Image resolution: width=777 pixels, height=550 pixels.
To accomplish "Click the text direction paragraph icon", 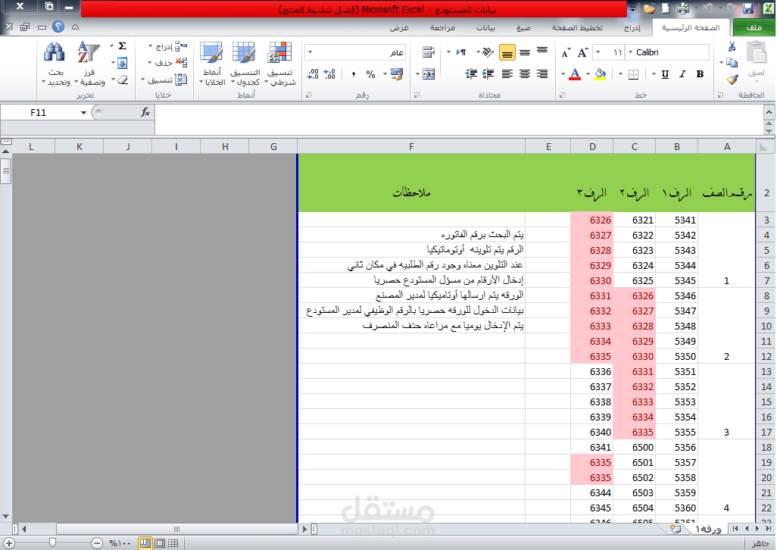I will click(x=461, y=52).
